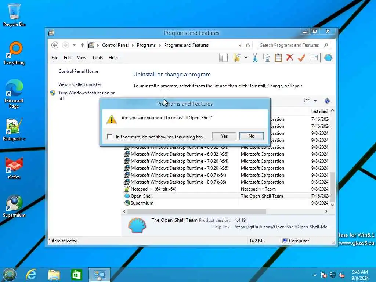Show hidden tray icons arrow
Image resolution: width=376 pixels, height=282 pixels.
point(315,275)
